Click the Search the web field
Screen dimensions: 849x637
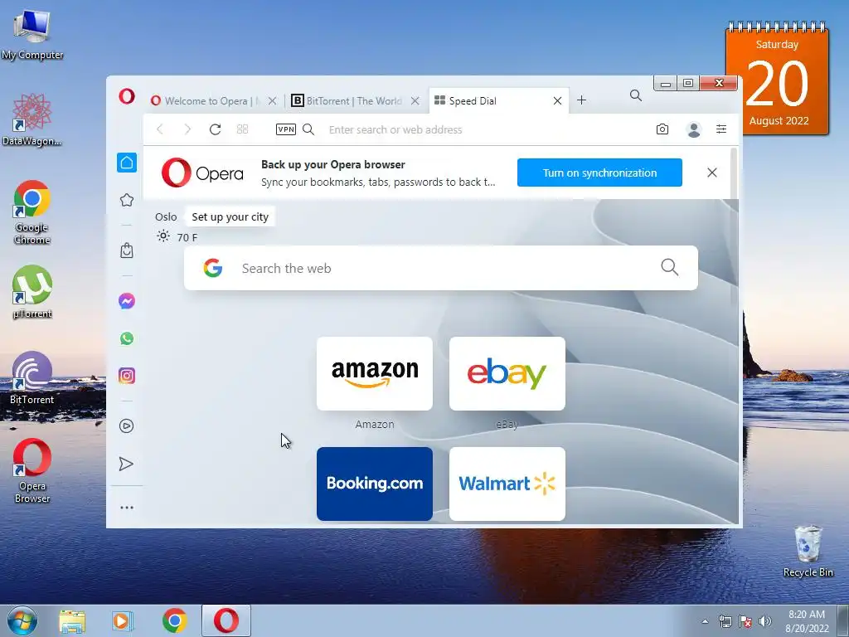(441, 268)
